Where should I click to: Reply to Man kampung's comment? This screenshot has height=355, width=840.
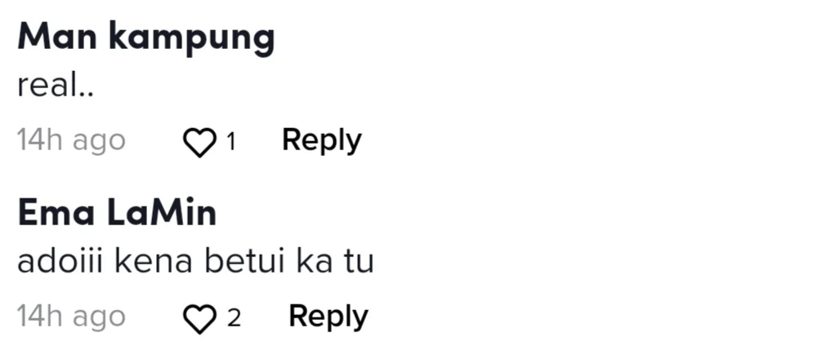pos(322,142)
